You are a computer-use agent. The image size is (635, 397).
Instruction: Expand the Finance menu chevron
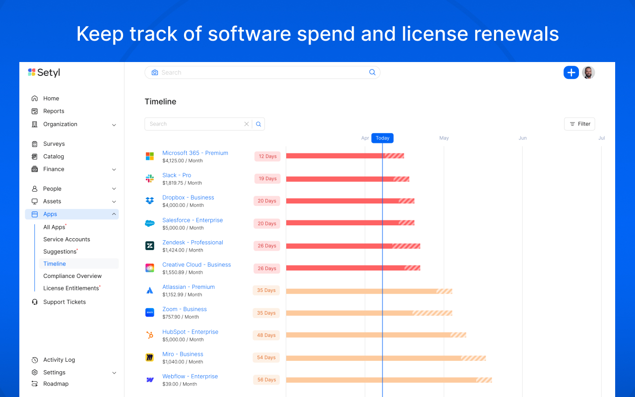[114, 169]
